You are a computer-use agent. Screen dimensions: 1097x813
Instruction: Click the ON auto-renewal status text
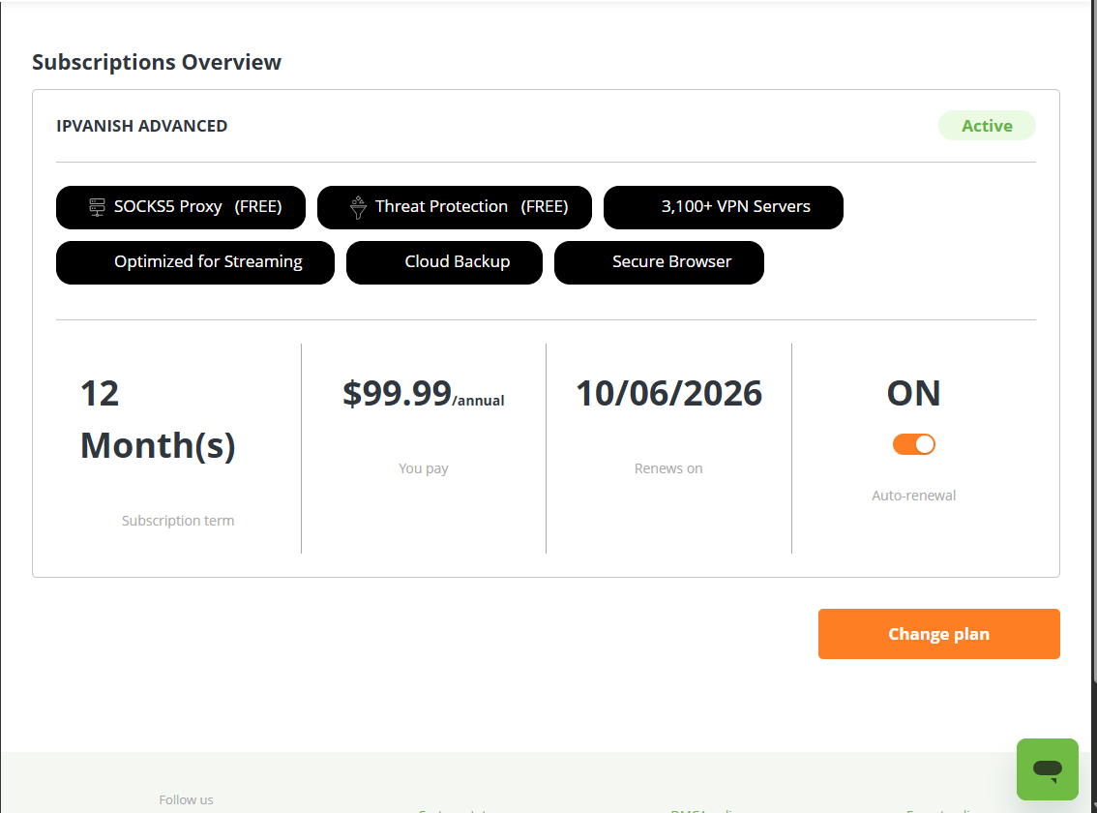tap(914, 394)
